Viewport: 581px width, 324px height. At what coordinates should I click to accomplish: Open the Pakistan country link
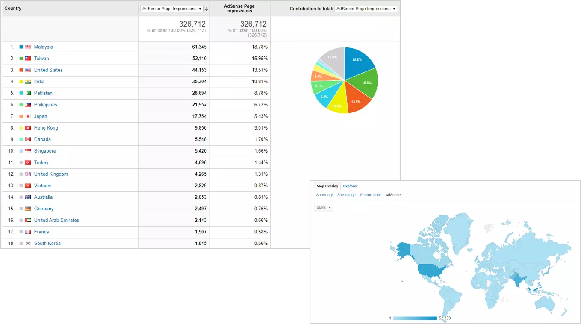[43, 93]
